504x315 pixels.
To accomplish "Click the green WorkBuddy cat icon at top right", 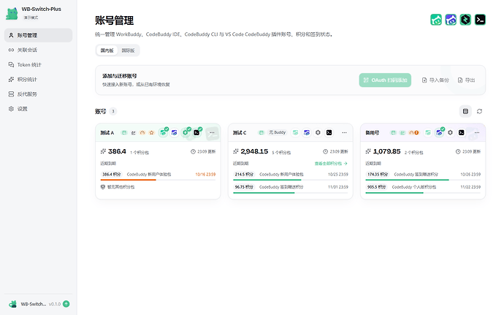I will click(x=436, y=20).
